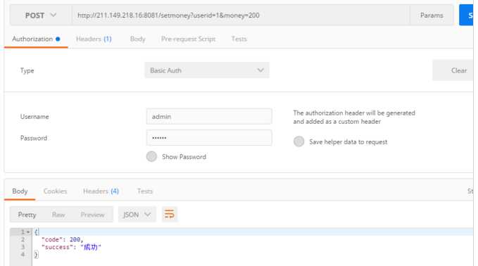
Task: Click the Password input field
Action: pyautogui.click(x=209, y=138)
